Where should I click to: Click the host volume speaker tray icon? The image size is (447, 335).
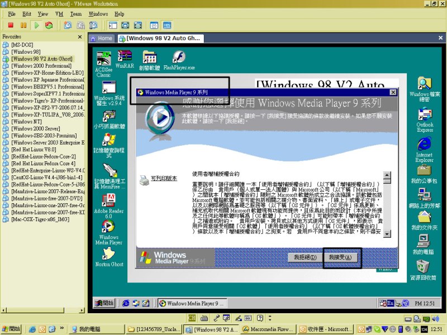435,319
